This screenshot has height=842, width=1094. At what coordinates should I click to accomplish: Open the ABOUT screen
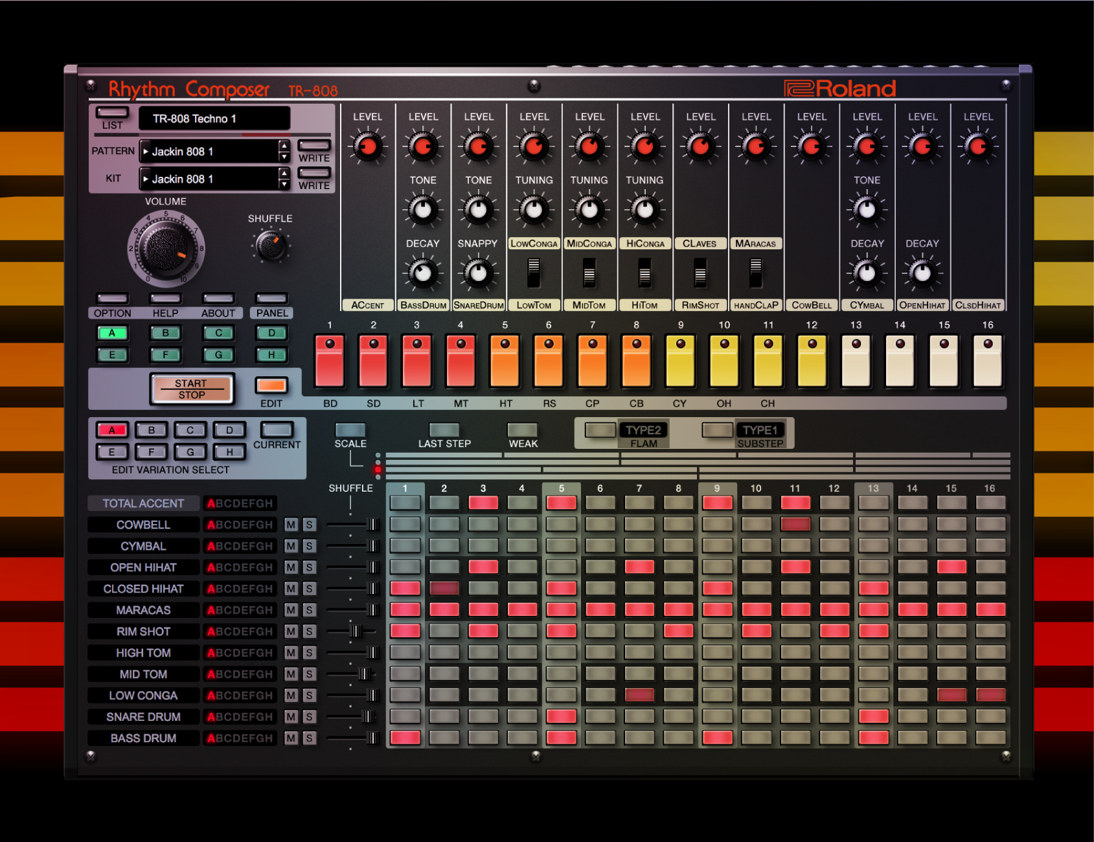218,299
